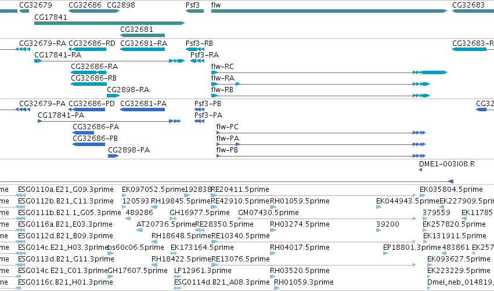Open the CG32679-RA transcript label
Image resolution: width=494 pixels, height=291 pixels.
43,43
